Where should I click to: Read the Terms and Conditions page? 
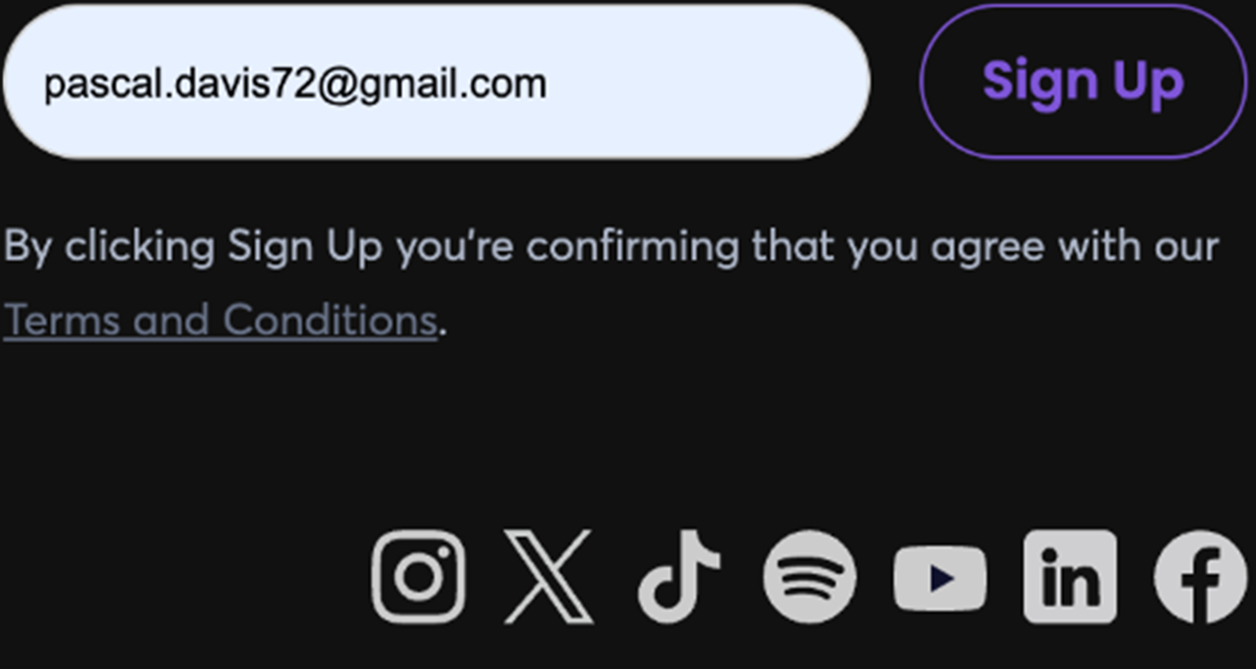click(220, 320)
